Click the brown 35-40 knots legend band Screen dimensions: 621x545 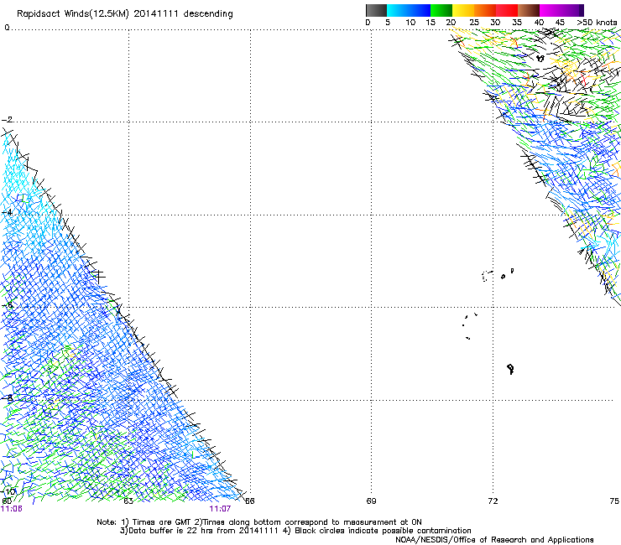tap(529, 10)
